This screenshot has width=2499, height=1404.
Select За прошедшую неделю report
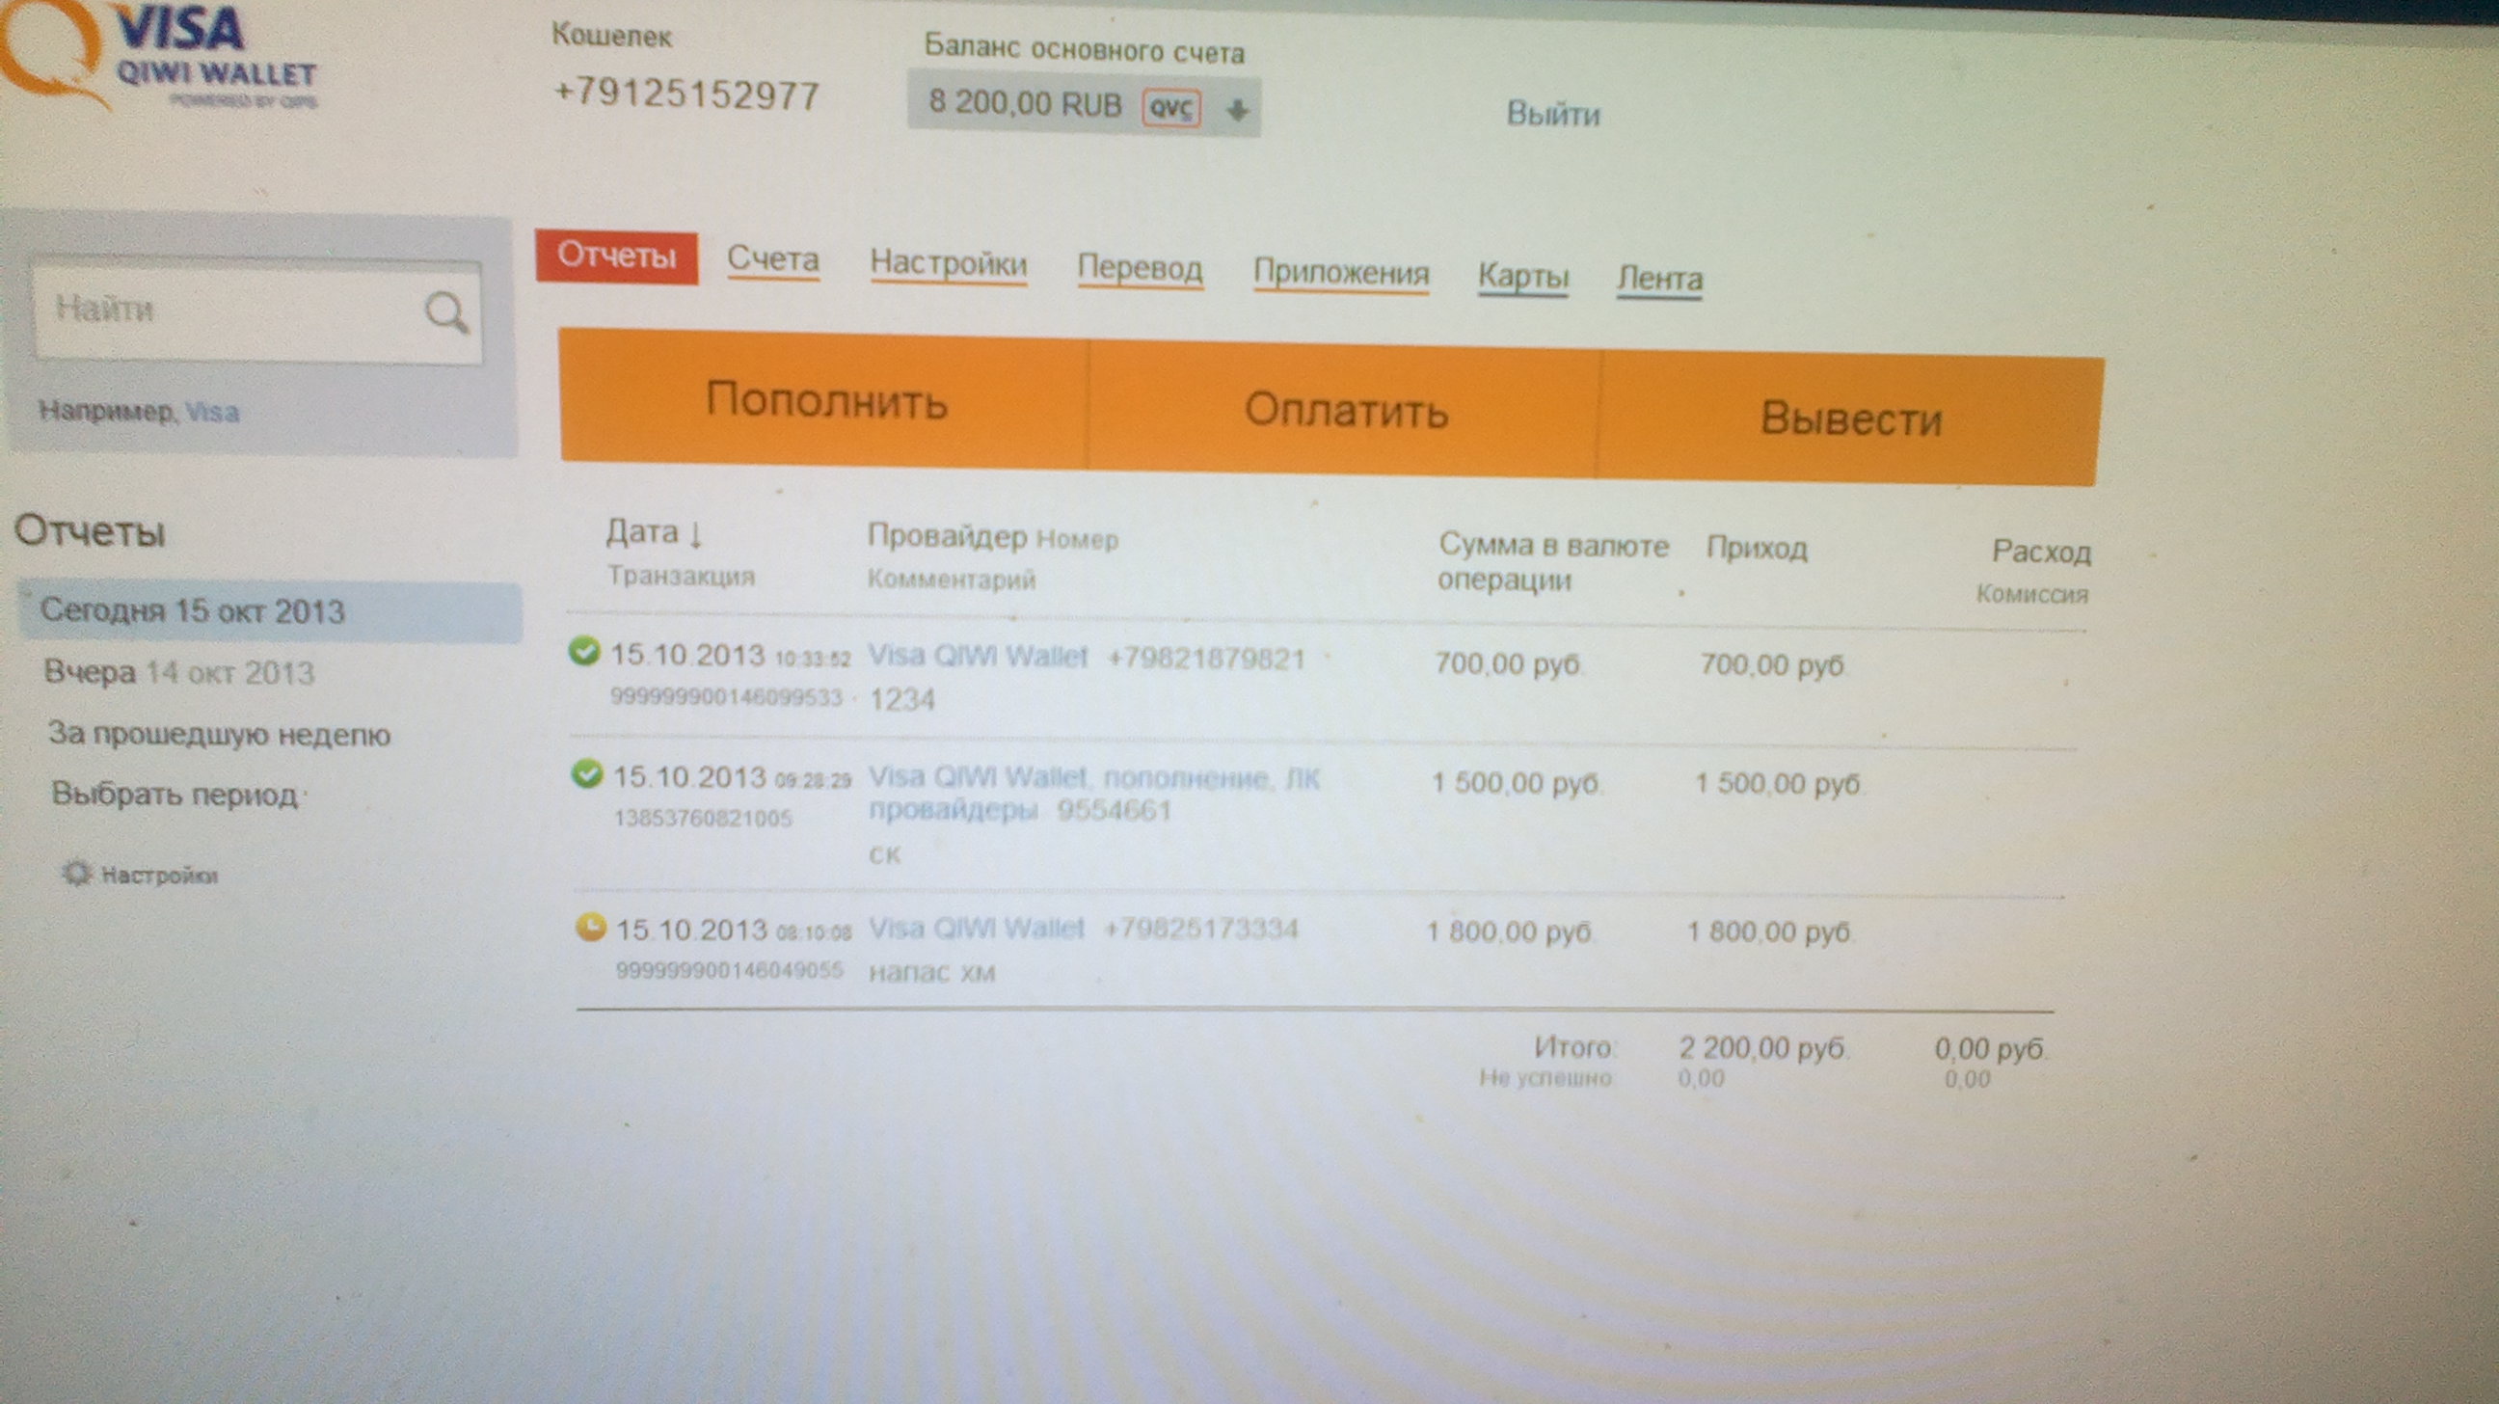tap(219, 734)
